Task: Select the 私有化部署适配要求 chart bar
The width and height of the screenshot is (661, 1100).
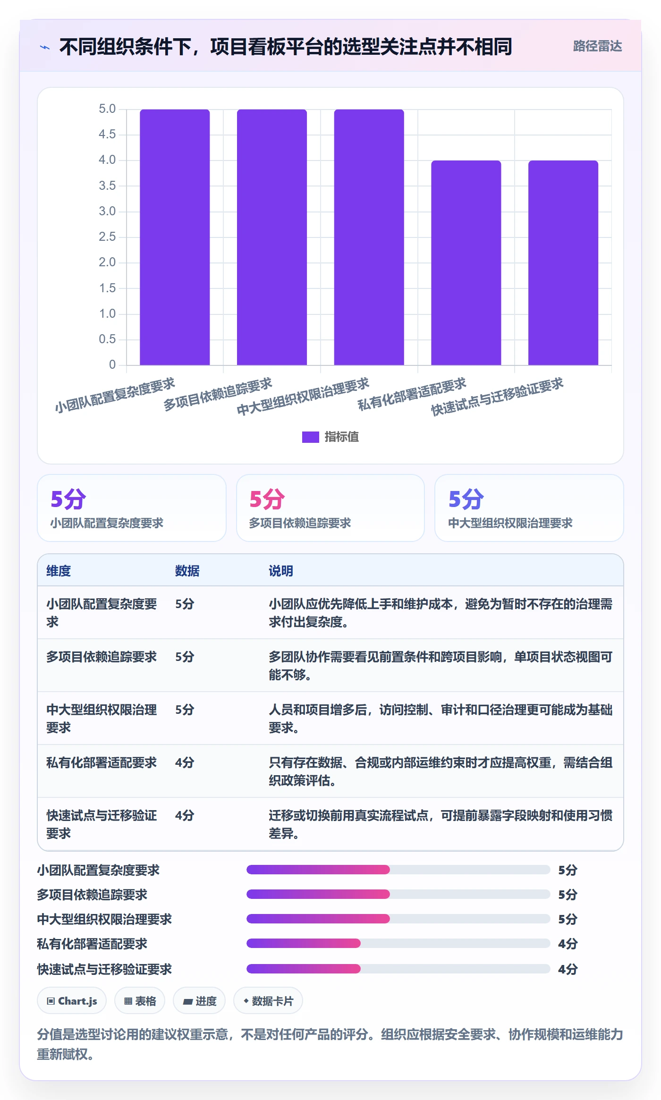Action: pyautogui.click(x=466, y=262)
